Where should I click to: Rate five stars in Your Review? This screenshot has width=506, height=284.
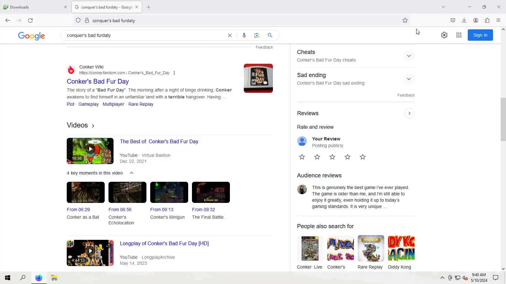[363, 157]
